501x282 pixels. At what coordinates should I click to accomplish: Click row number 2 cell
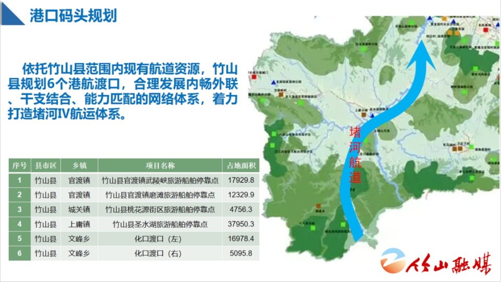point(19,195)
